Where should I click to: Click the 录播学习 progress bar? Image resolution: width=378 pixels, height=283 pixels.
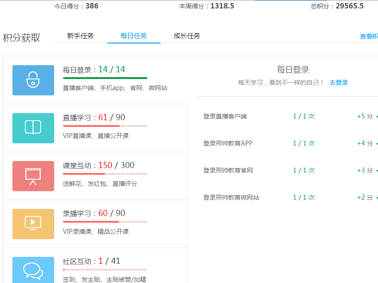click(x=105, y=222)
